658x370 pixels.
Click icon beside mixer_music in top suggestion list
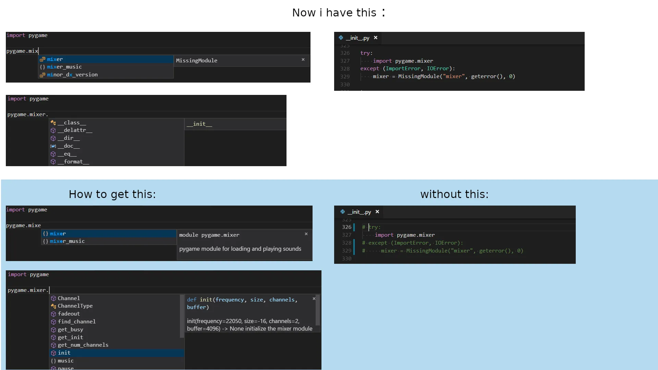coord(42,67)
